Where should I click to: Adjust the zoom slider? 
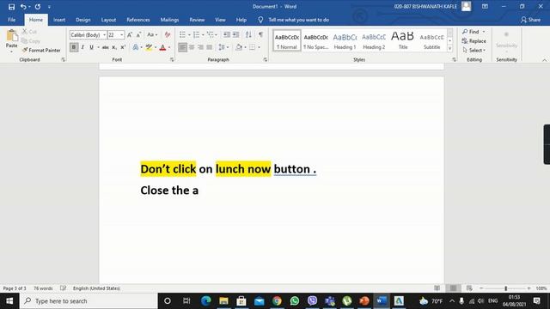coord(505,288)
